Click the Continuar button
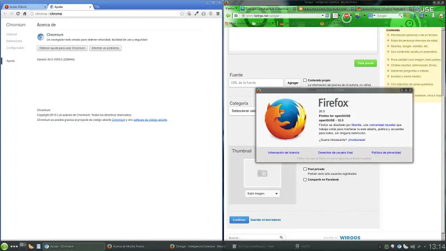This screenshot has height=251, width=446. click(239, 220)
